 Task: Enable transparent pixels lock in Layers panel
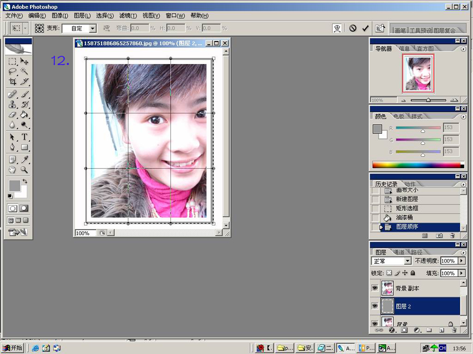(x=388, y=273)
